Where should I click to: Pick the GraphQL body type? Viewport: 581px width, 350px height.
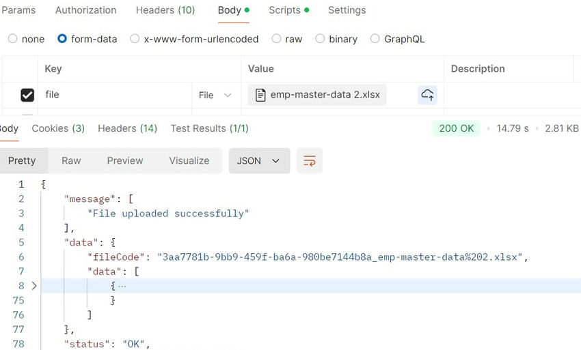[375, 38]
